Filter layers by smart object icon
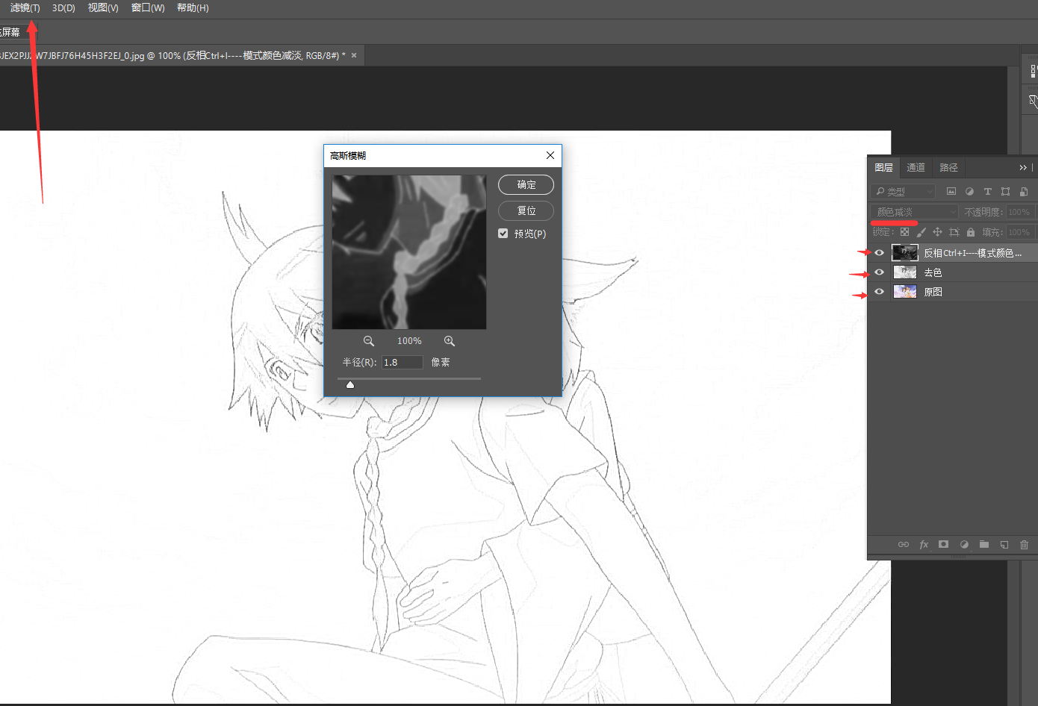This screenshot has height=706, width=1038. pos(1024,192)
